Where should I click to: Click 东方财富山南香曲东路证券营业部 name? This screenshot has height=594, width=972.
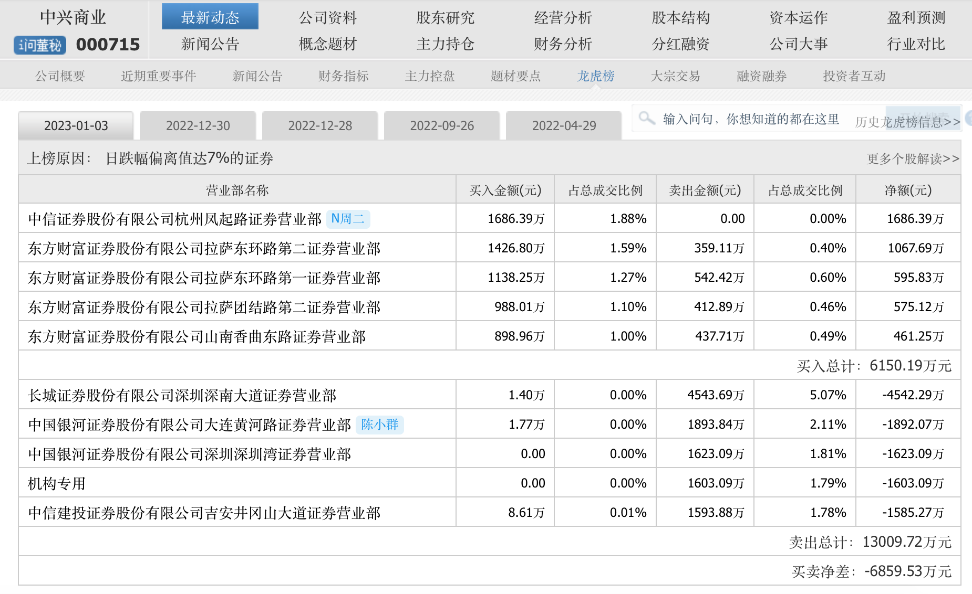click(197, 336)
